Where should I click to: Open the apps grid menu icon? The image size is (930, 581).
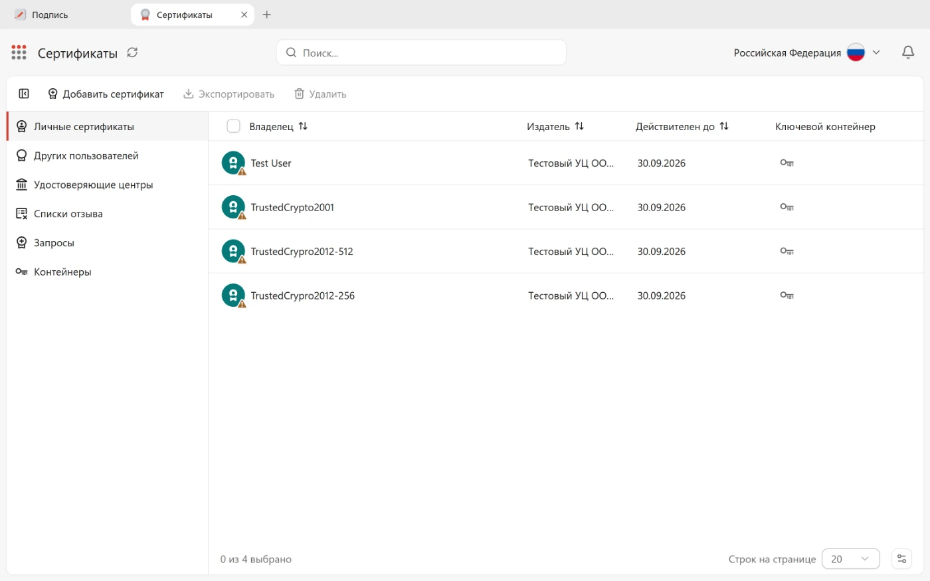(19, 52)
